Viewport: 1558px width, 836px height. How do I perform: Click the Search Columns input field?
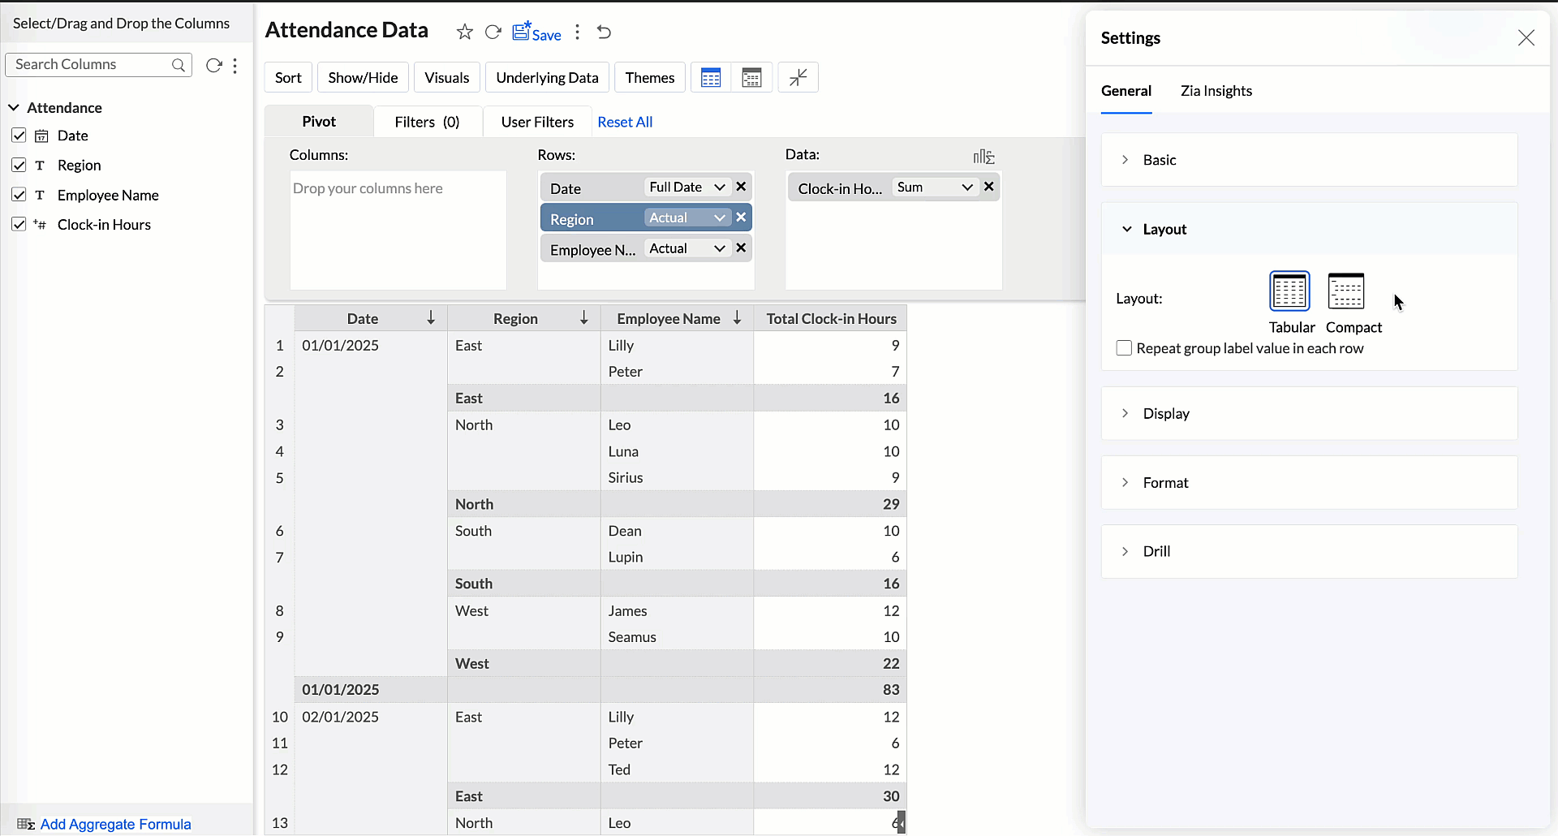pos(89,65)
